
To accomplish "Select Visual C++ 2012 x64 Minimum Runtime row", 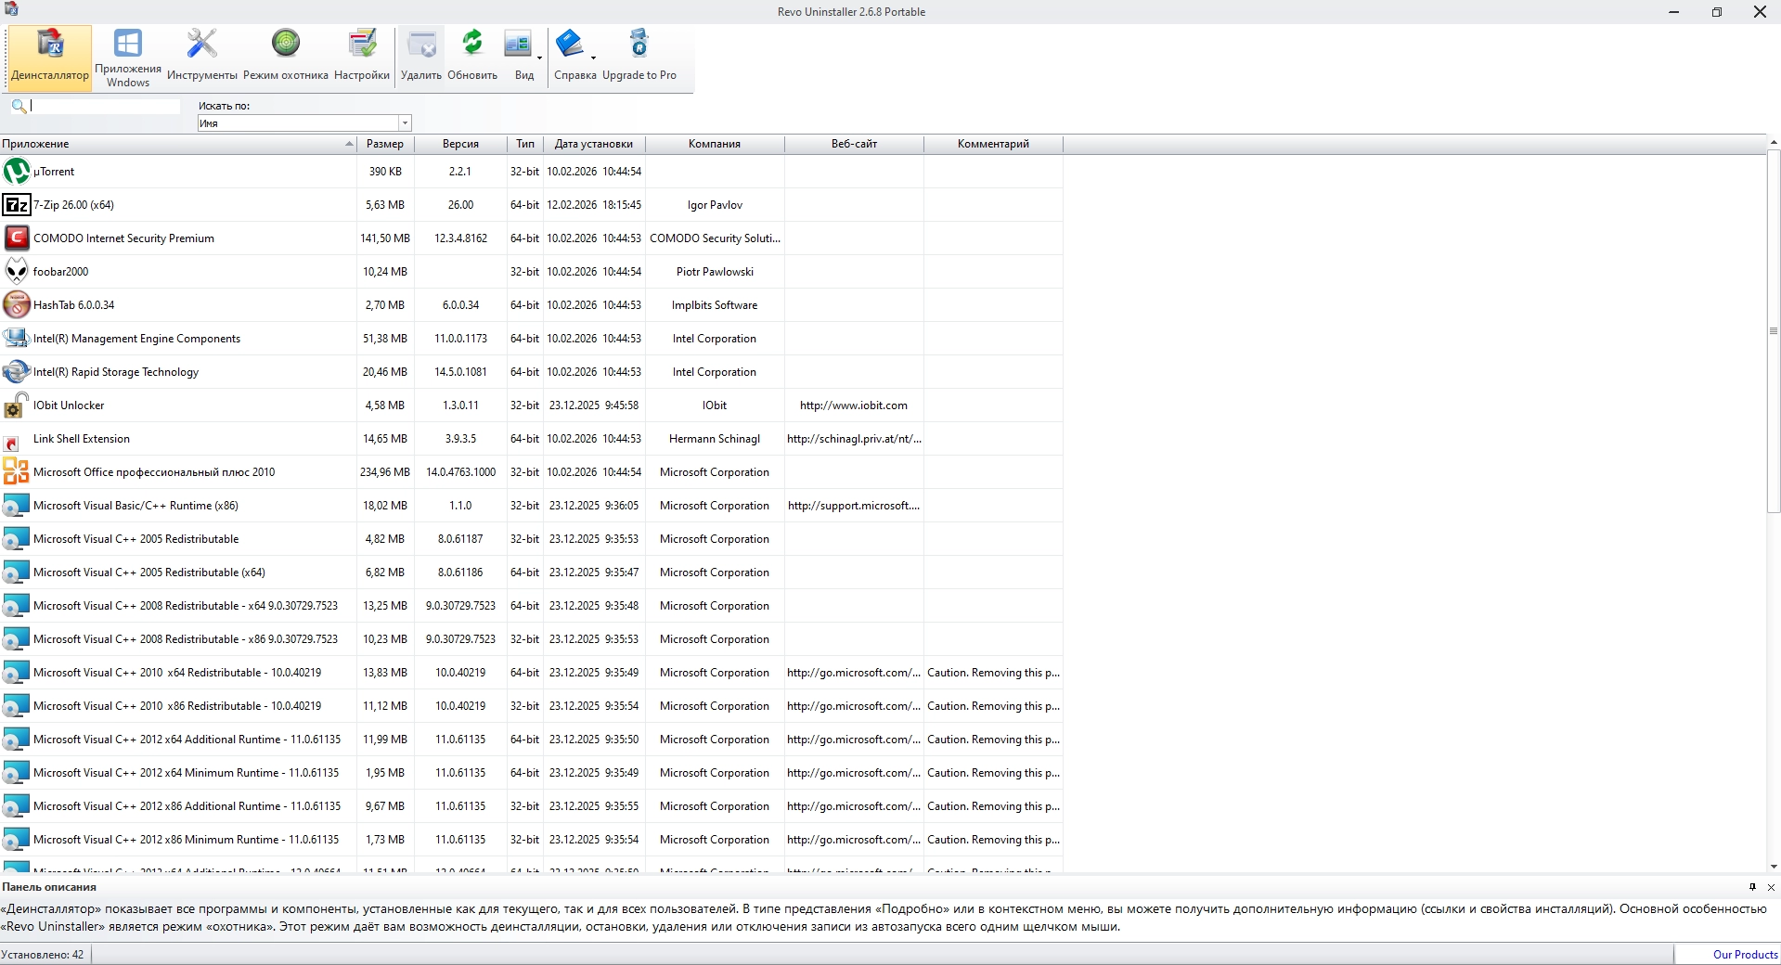I will point(531,773).
